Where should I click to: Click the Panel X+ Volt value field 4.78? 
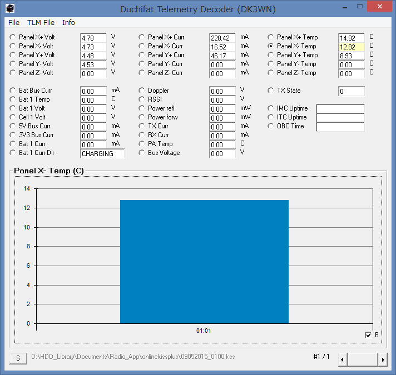pos(93,38)
